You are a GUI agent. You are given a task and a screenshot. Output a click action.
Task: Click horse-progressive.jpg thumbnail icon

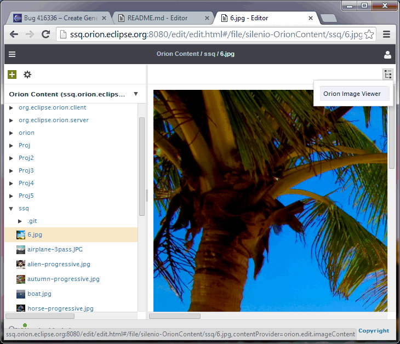click(21, 308)
